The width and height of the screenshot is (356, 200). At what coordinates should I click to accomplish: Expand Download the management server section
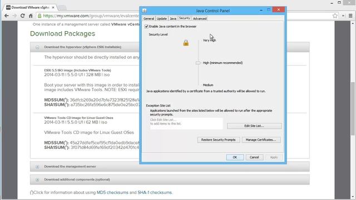click(37, 167)
